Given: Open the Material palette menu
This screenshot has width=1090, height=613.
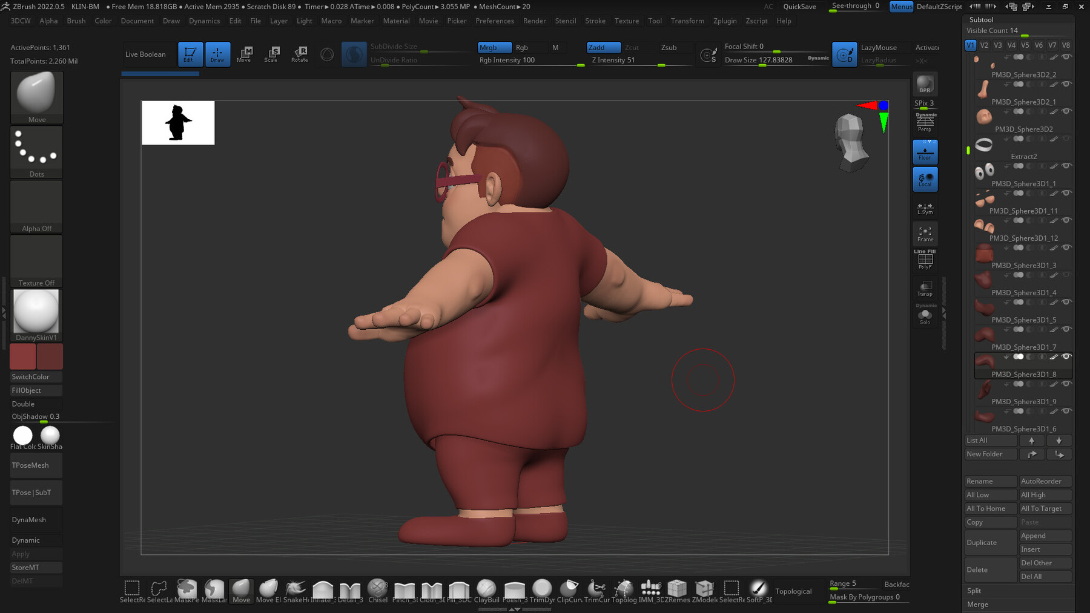Looking at the screenshot, I should (x=396, y=21).
